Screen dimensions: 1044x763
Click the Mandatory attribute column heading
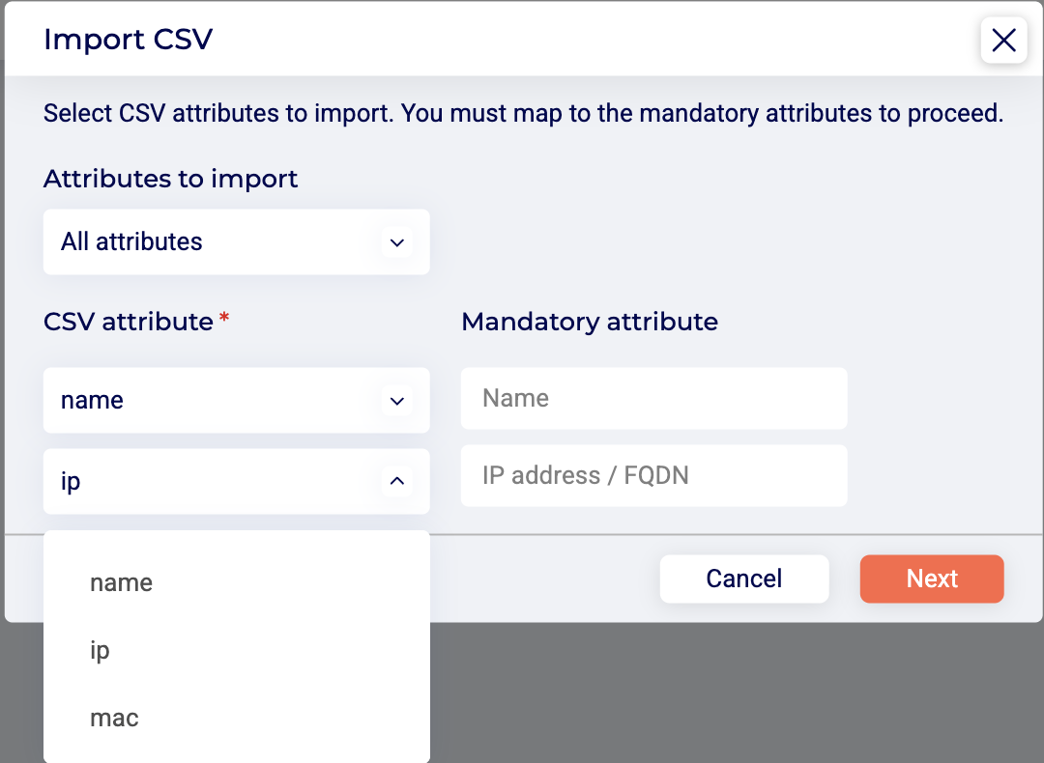[x=590, y=322]
